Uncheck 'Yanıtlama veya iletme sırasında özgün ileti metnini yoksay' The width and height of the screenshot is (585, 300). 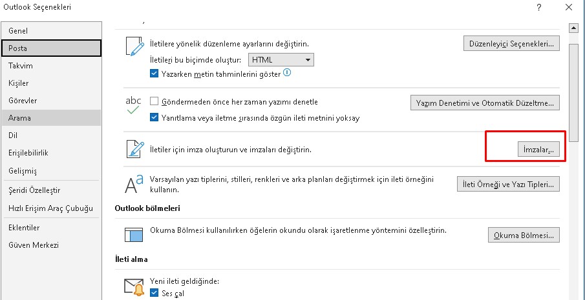[154, 118]
